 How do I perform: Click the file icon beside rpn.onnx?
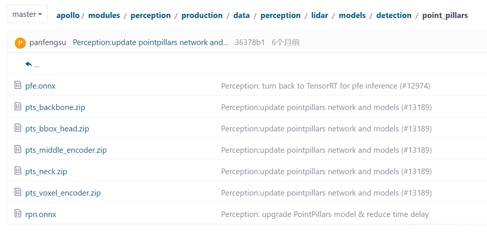[x=18, y=214]
